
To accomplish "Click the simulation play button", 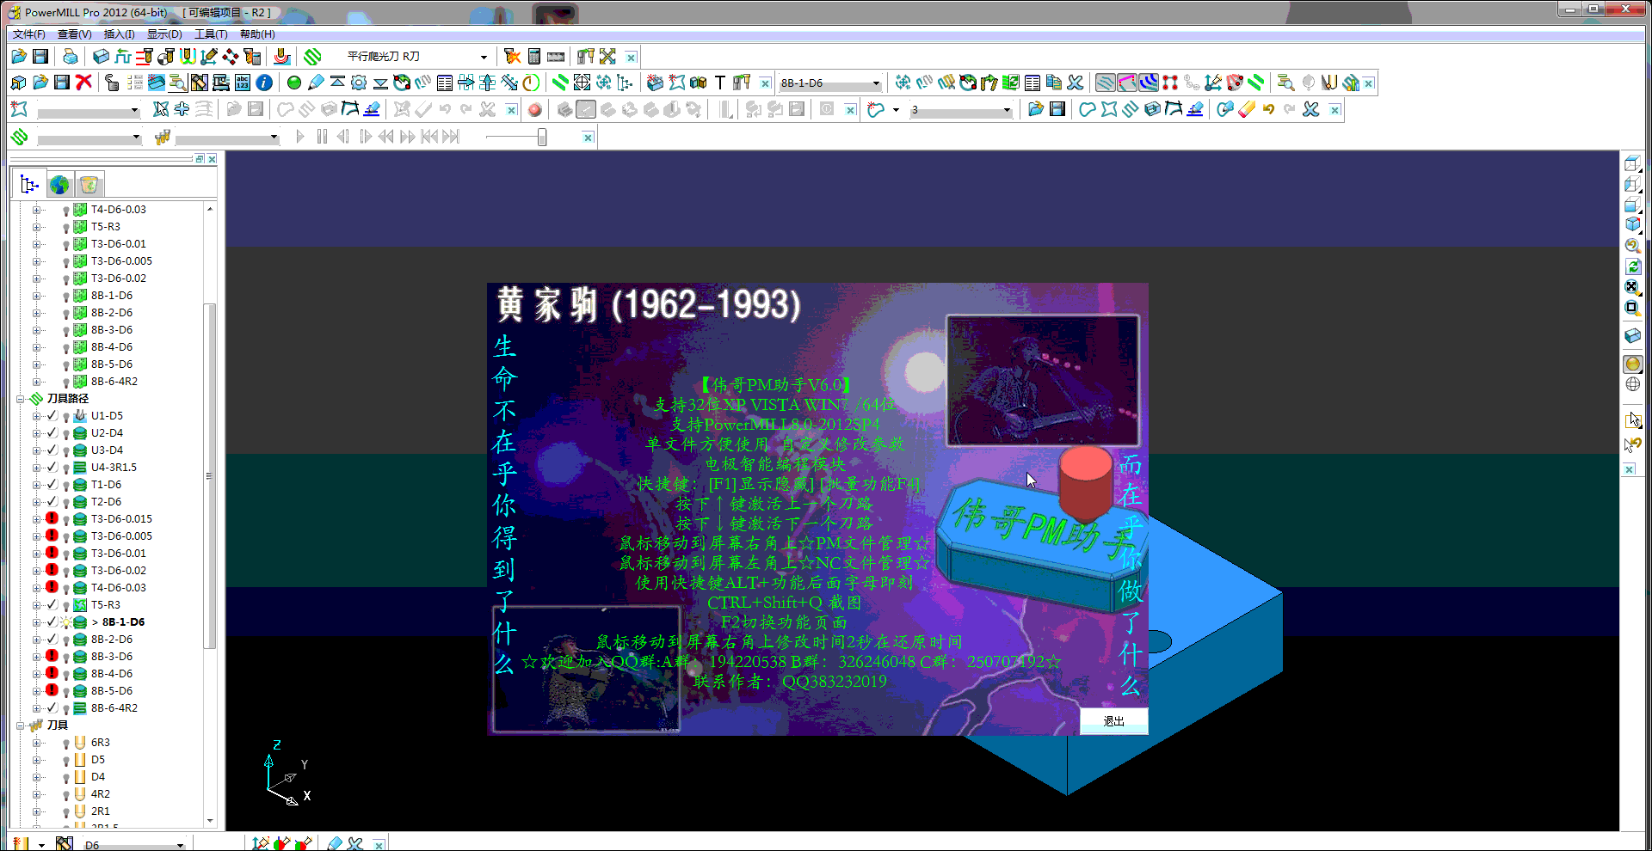I will (299, 137).
